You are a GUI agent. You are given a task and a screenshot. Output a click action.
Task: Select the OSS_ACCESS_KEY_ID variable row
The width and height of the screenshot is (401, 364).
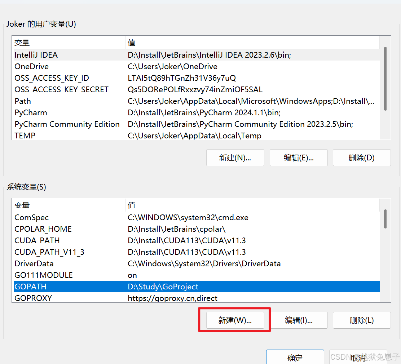[x=197, y=78]
